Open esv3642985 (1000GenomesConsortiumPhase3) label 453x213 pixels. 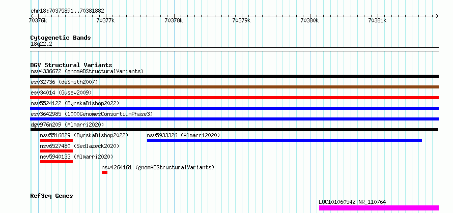[92, 114]
